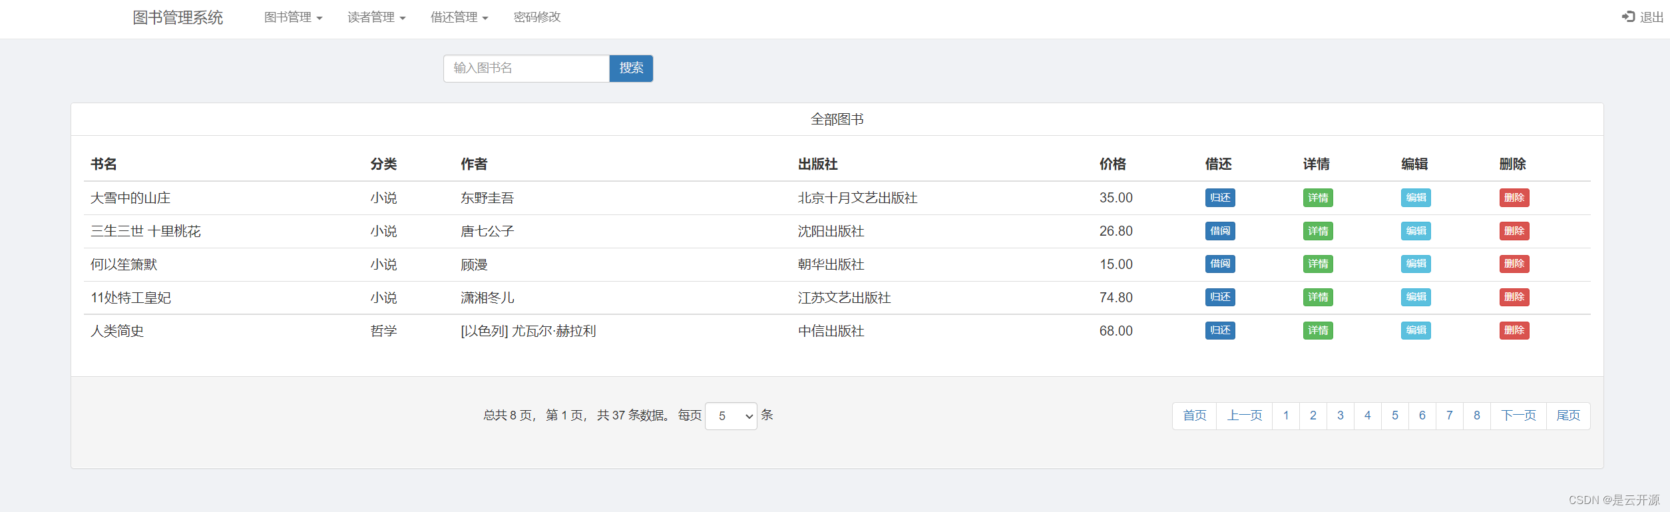Image resolution: width=1670 pixels, height=512 pixels.
Task: Click the 书名 column header
Action: pyautogui.click(x=104, y=164)
